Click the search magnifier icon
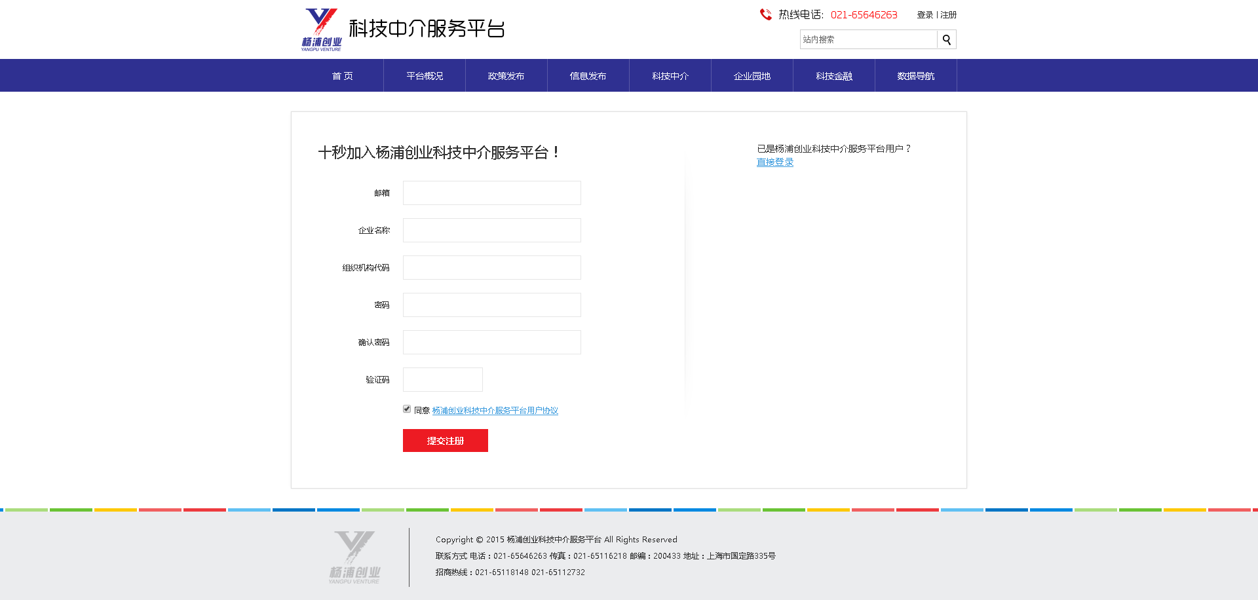This screenshot has height=600, width=1258. [946, 40]
